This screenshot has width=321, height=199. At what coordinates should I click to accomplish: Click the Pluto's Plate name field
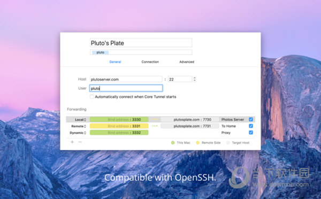(x=141, y=43)
